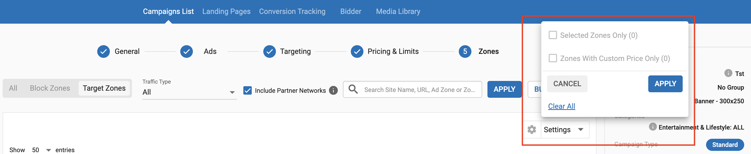Click the magnifying glass search icon

coord(353,89)
